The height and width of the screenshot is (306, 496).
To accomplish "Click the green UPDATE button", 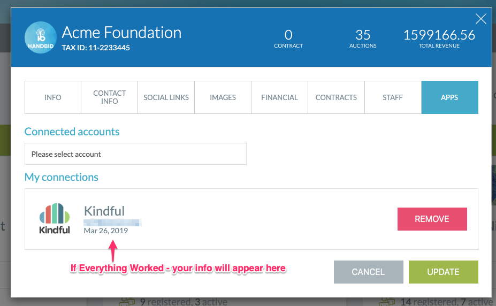I will pyautogui.click(x=444, y=272).
